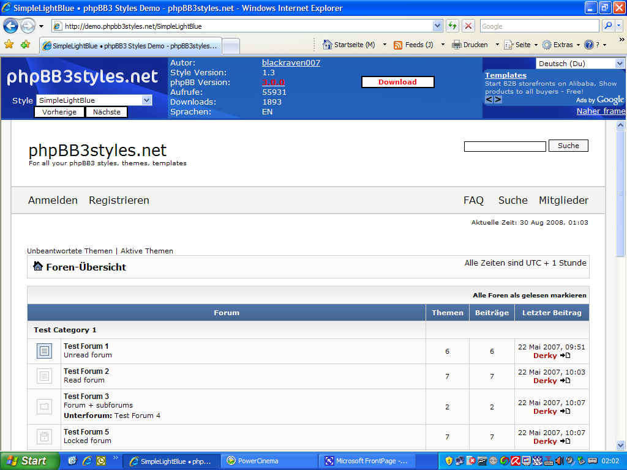Click the Google search box
The image size is (627, 470).
[x=539, y=26]
